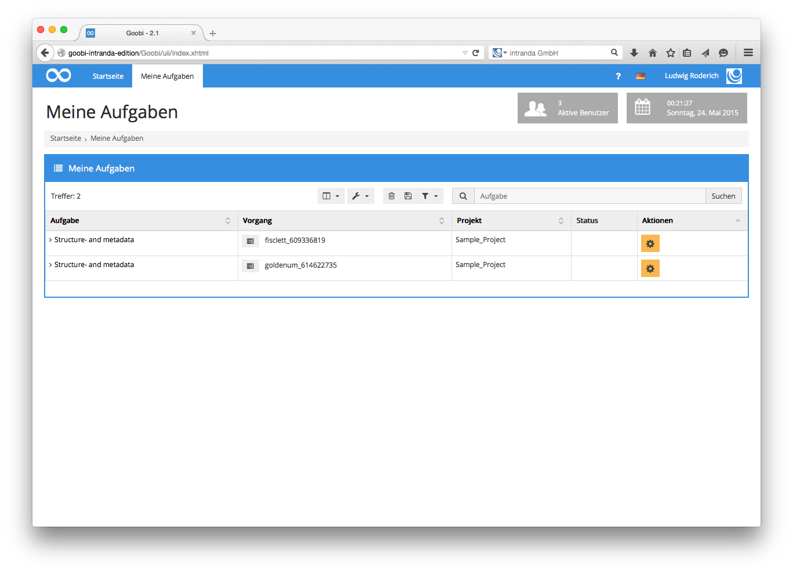The width and height of the screenshot is (793, 573).
Task: Click Sample_Project in the goldenum row
Action: [481, 265]
